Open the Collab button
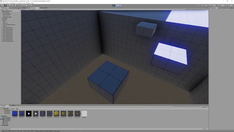 [x=200, y=5]
